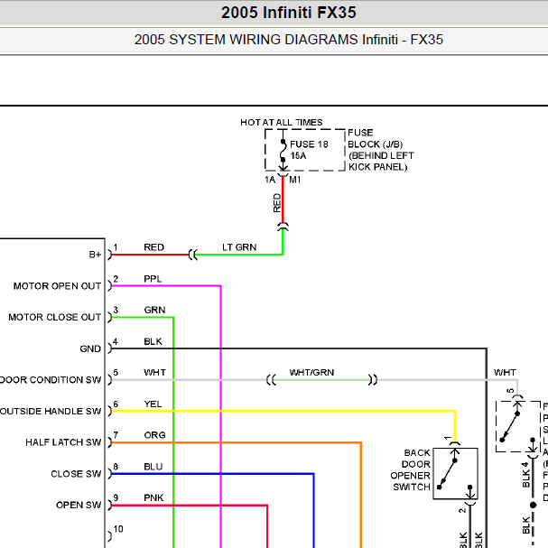Click the 'B+' terminal label
This screenshot has height=548, width=548.
tap(95, 255)
